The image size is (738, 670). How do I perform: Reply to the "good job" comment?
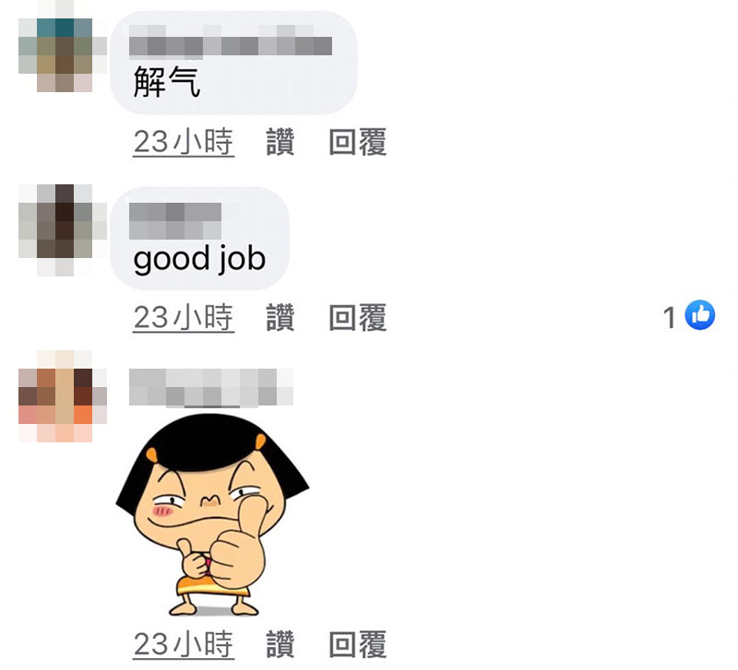pos(358,317)
